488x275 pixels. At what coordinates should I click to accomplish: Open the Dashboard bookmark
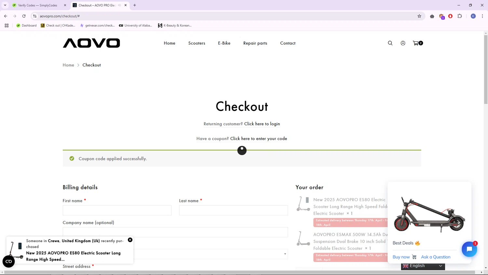26,25
